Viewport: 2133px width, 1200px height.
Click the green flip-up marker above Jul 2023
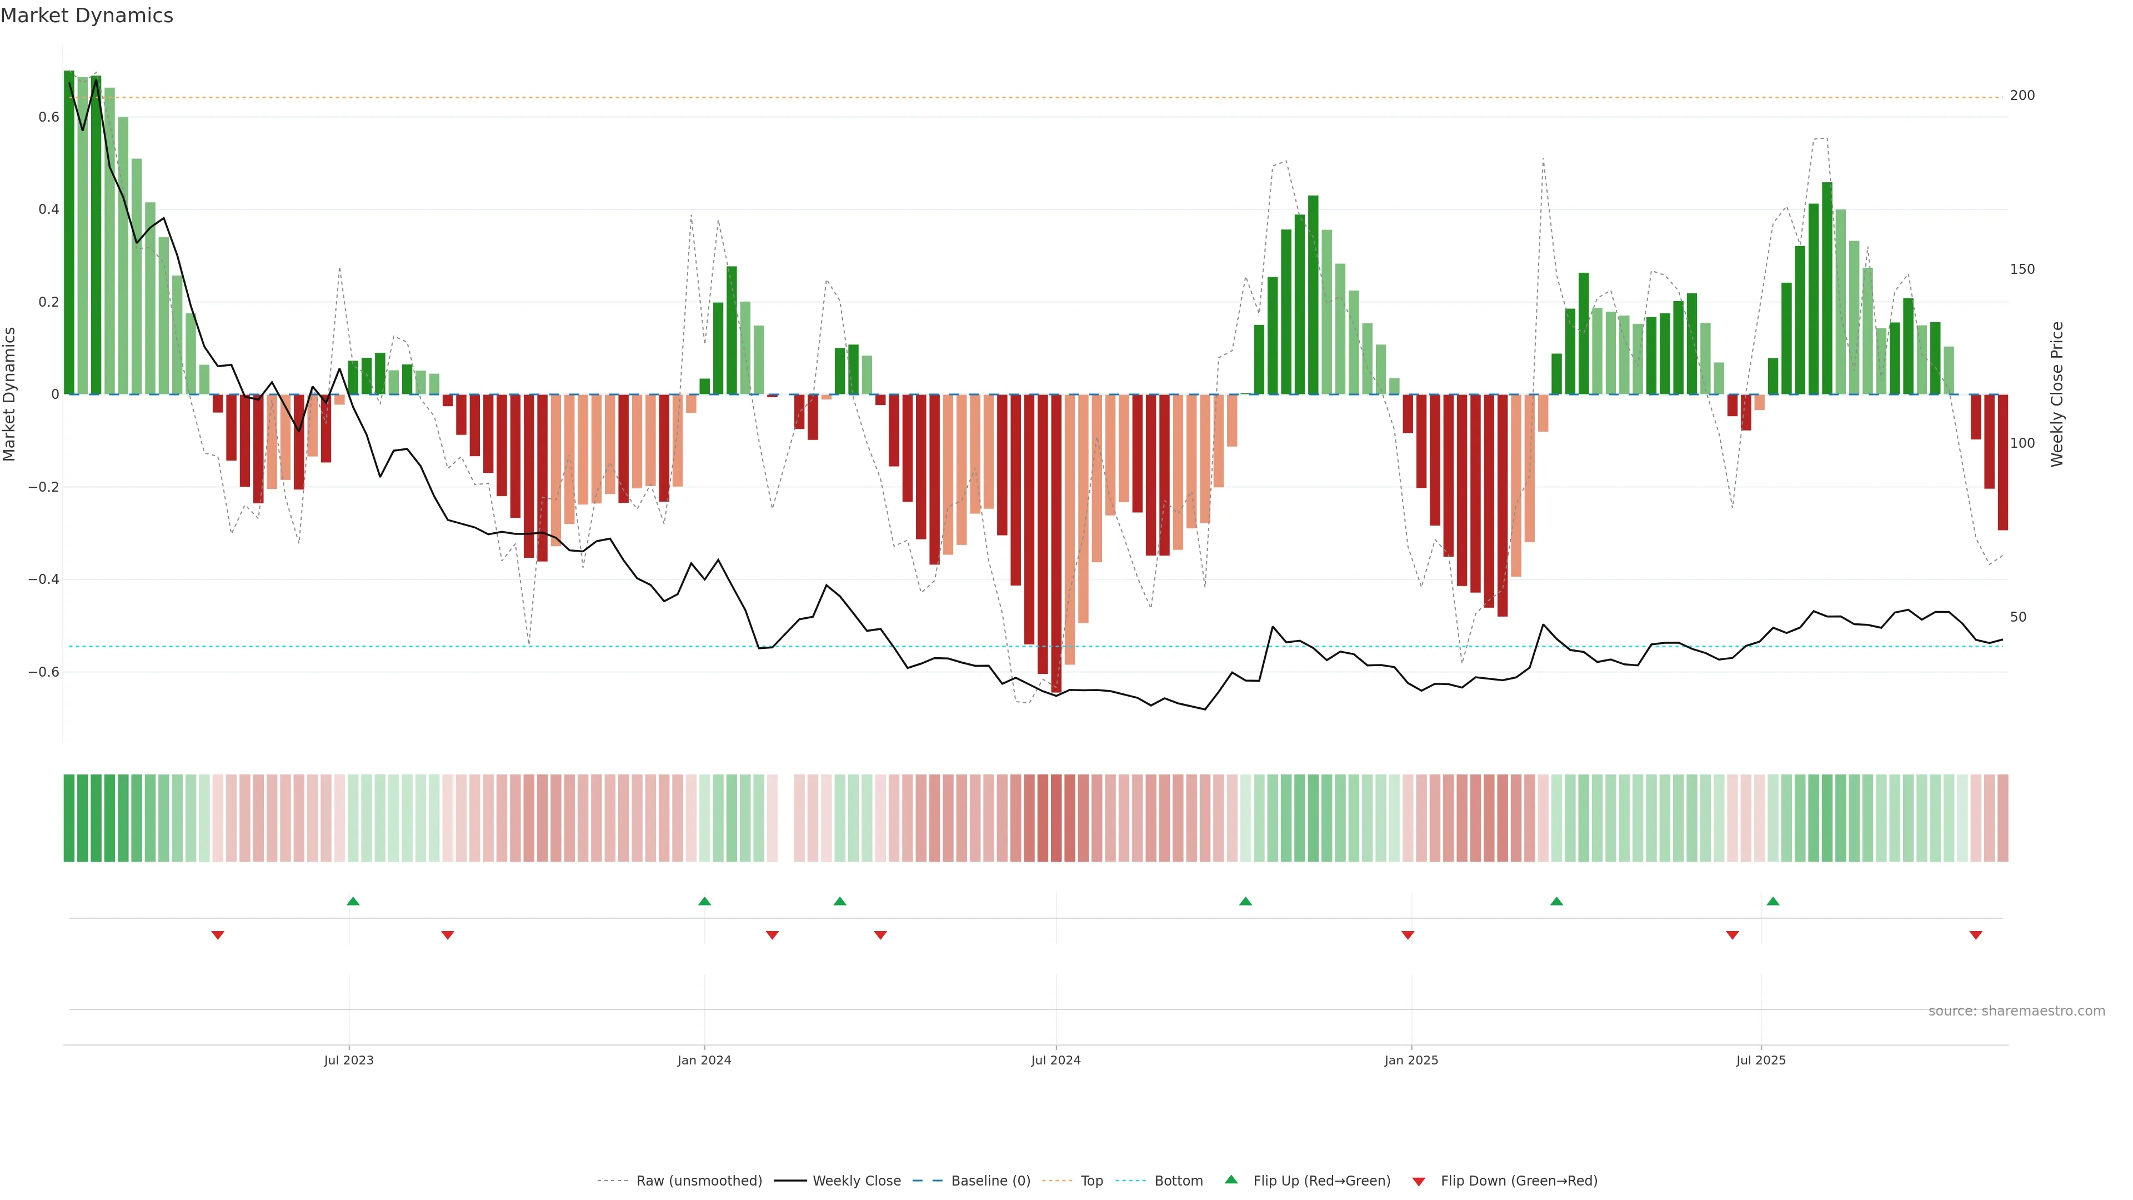point(353,901)
